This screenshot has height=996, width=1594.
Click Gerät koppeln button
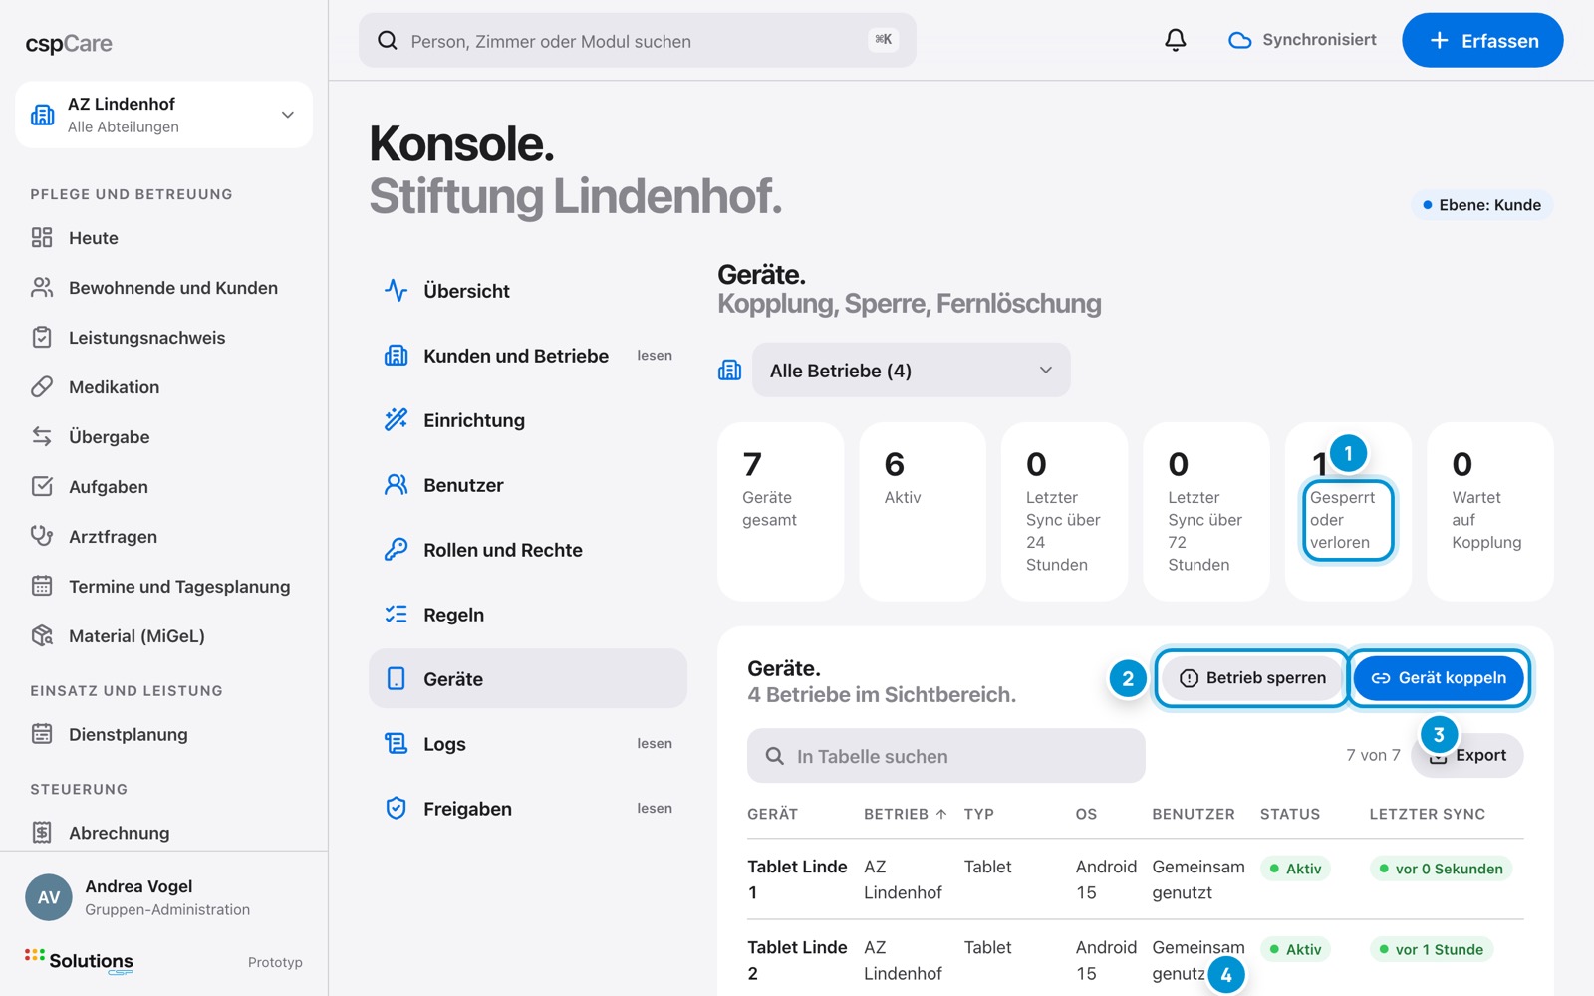point(1439,678)
